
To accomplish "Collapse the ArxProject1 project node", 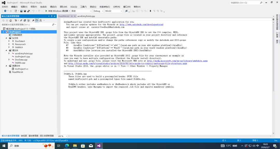I will tap(3, 32).
